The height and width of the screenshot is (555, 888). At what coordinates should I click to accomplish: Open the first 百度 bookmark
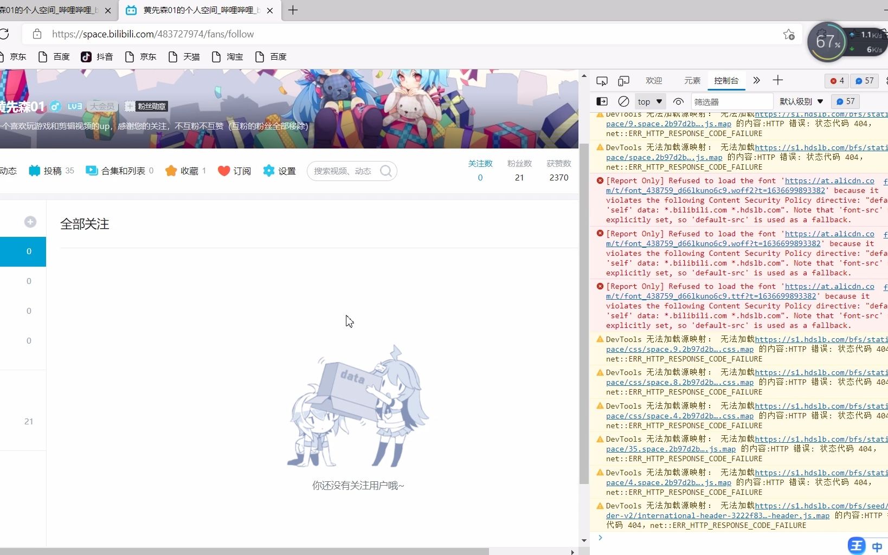point(54,56)
